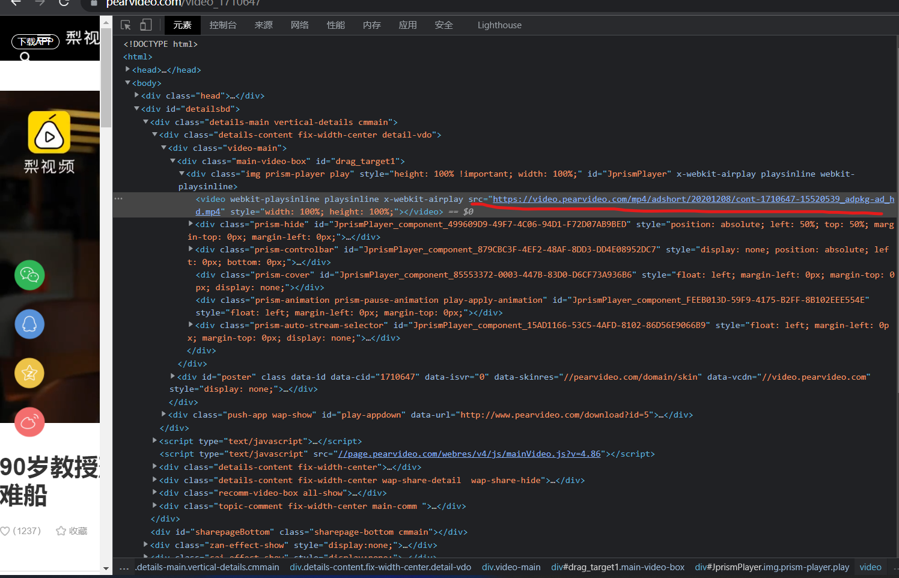Share via the green WeChat icon
This screenshot has height=578, width=899.
click(x=29, y=275)
